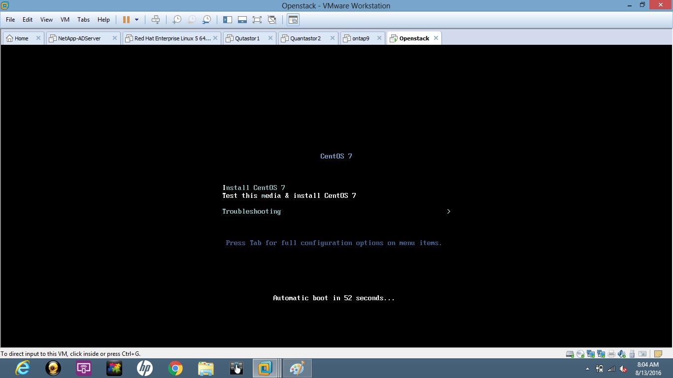Click the second network adapter status icon

[x=601, y=354]
